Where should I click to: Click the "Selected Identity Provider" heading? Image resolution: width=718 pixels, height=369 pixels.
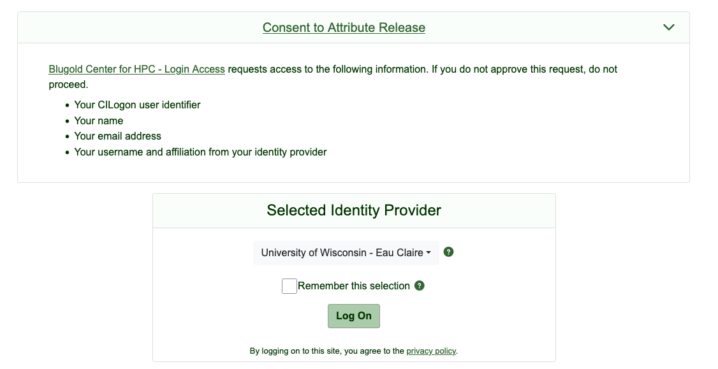pos(354,210)
